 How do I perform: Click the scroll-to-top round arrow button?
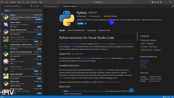(x=132, y=90)
